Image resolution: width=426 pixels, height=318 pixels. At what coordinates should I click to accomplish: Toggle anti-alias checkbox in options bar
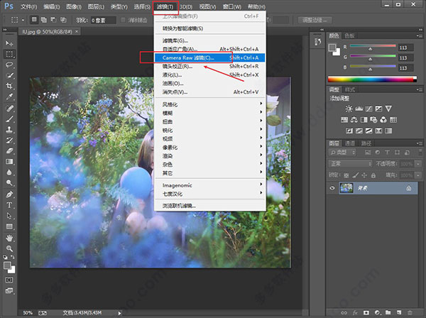123,20
